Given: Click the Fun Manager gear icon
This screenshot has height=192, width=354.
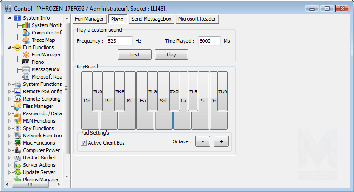Looking at the screenshot, I should tap(27, 55).
